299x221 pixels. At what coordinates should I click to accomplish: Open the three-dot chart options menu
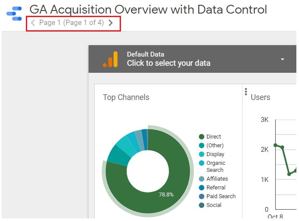coord(246,92)
